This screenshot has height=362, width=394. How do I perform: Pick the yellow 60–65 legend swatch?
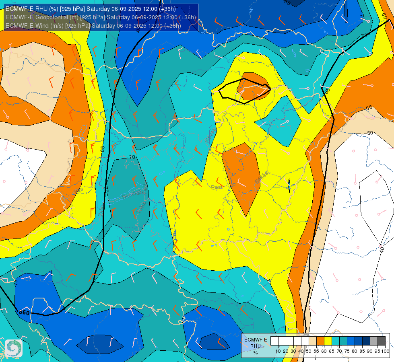pyautogui.click(x=328, y=341)
